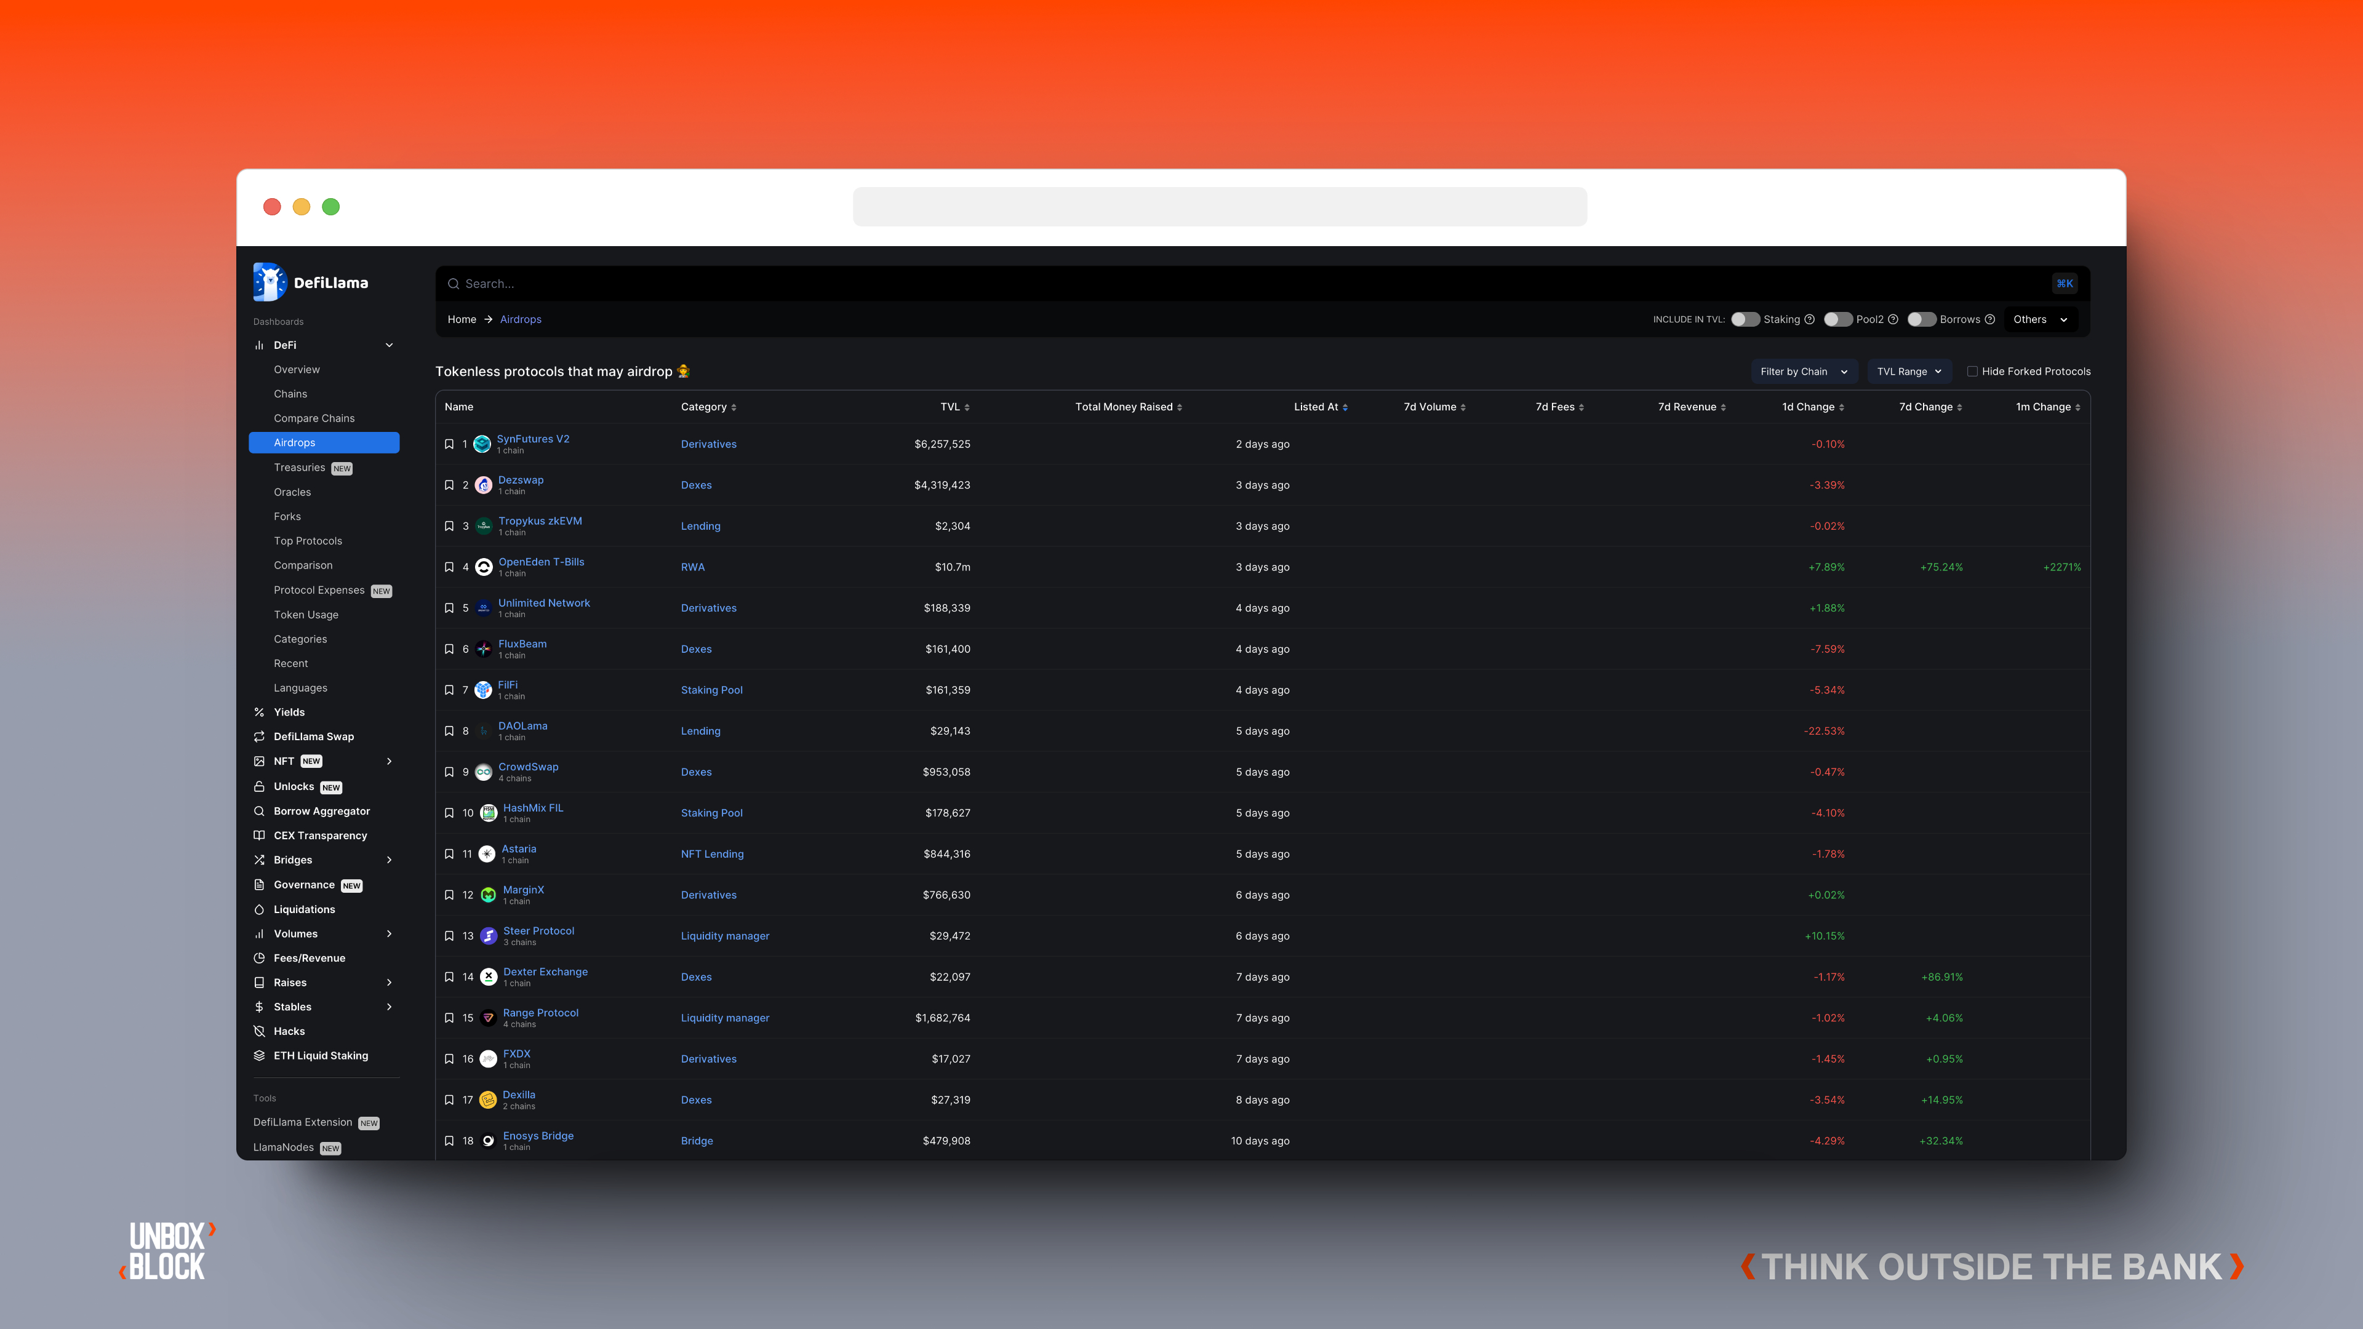Viewport: 2363px width, 1329px height.
Task: Click the Dezswap protocol logo icon
Action: pos(484,485)
